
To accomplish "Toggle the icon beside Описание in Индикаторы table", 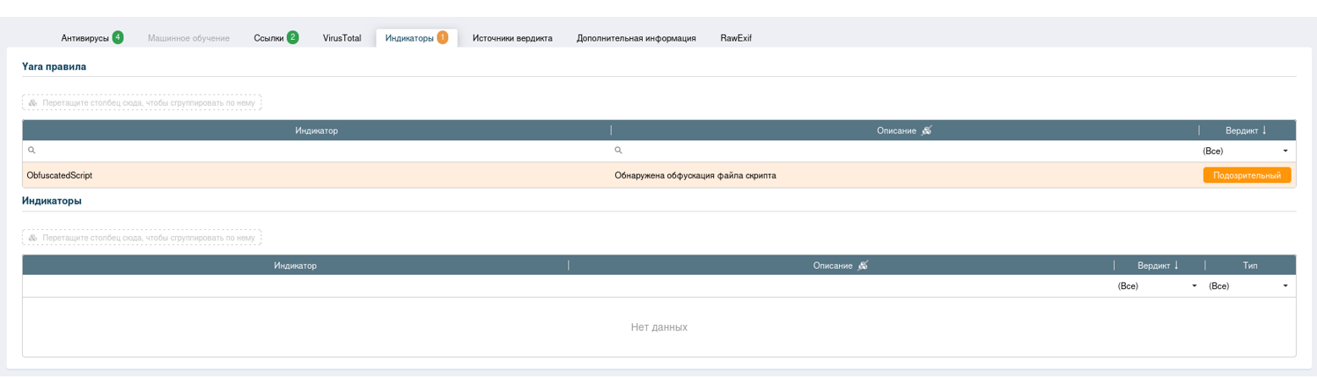I will (863, 266).
